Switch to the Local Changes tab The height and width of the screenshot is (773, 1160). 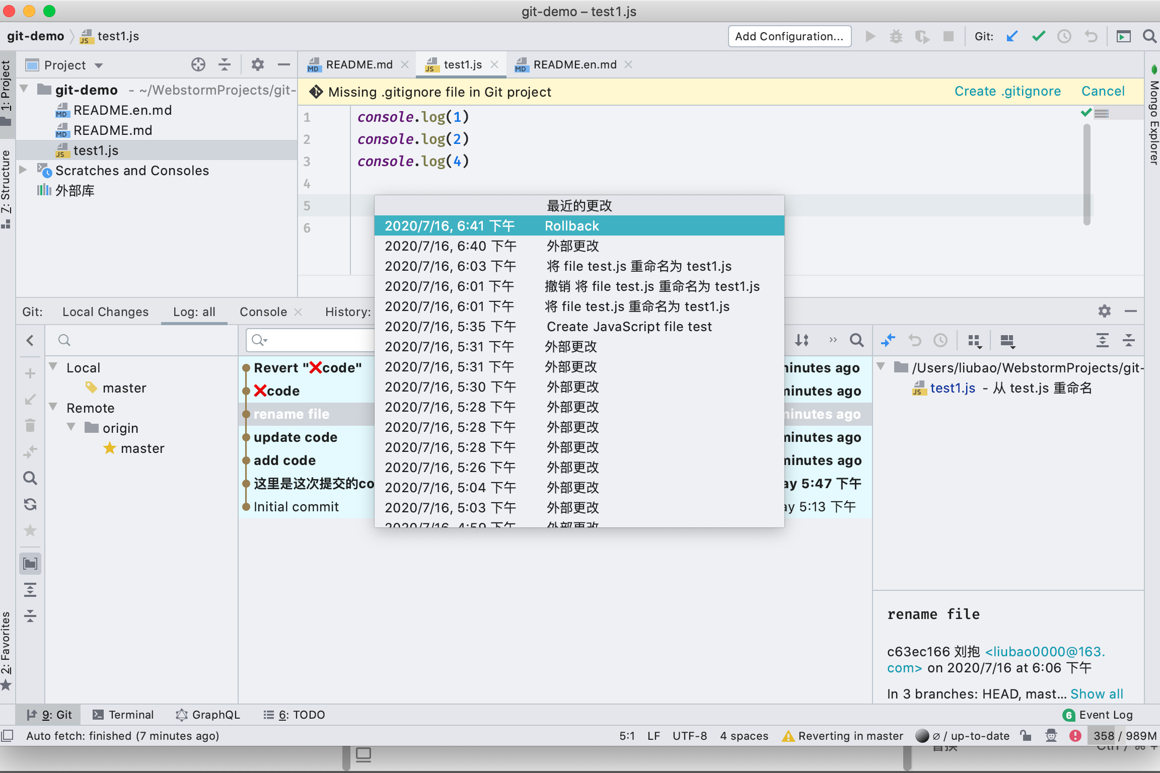(x=105, y=312)
